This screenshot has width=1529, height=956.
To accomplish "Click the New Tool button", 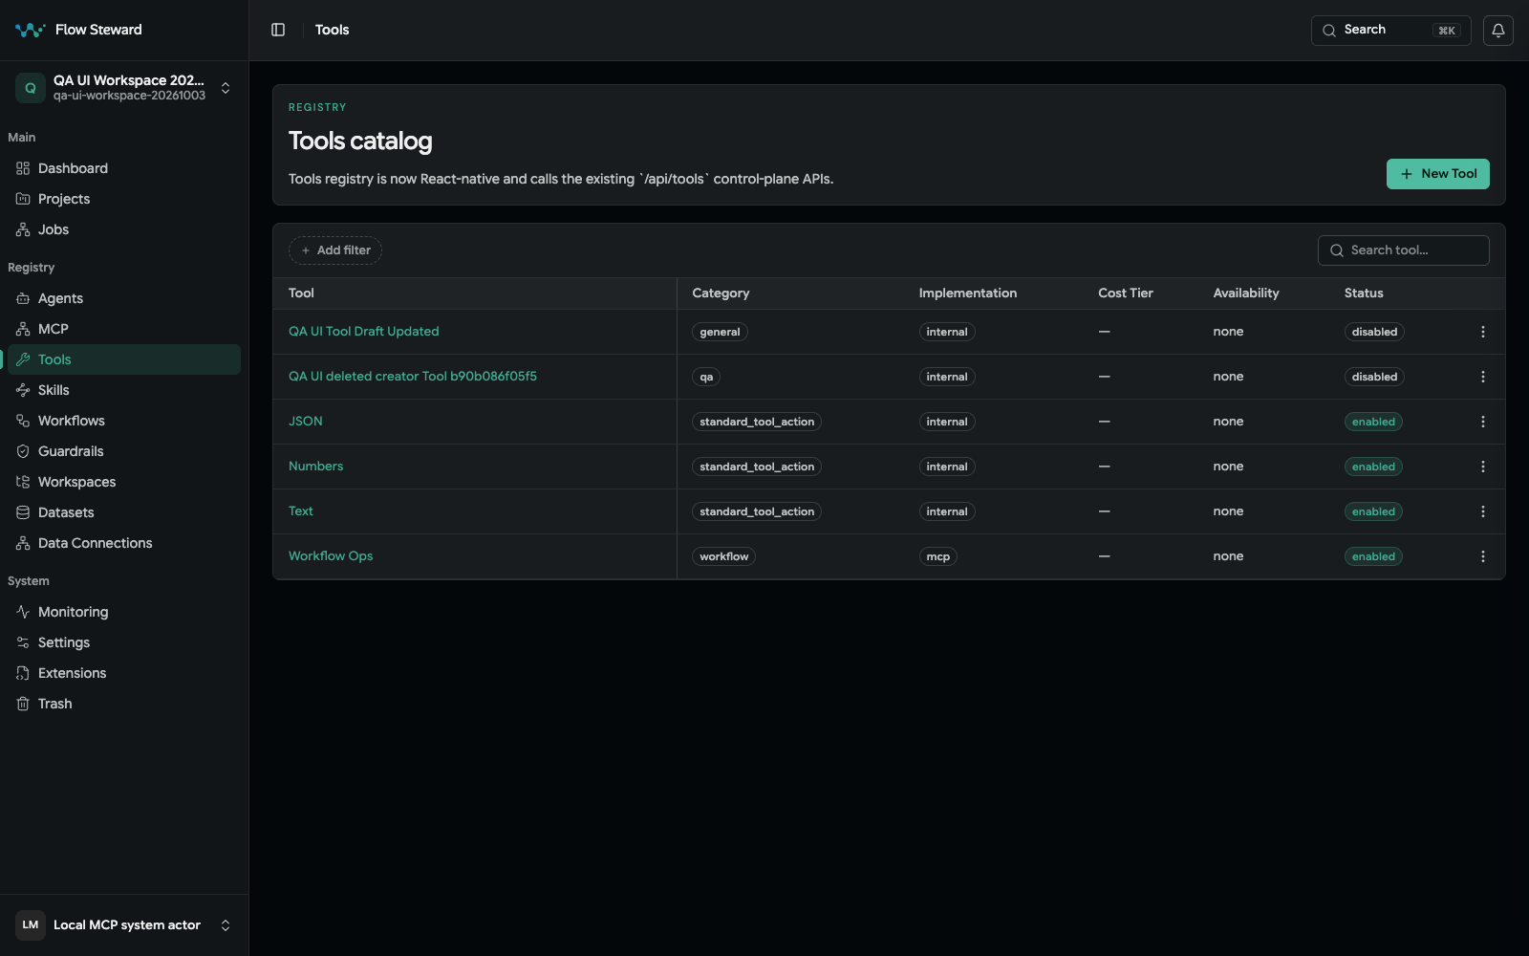I will [x=1437, y=174].
